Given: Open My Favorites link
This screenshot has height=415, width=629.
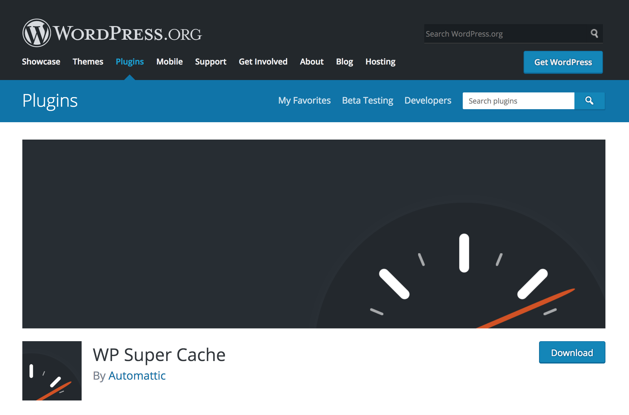Looking at the screenshot, I should [x=304, y=100].
